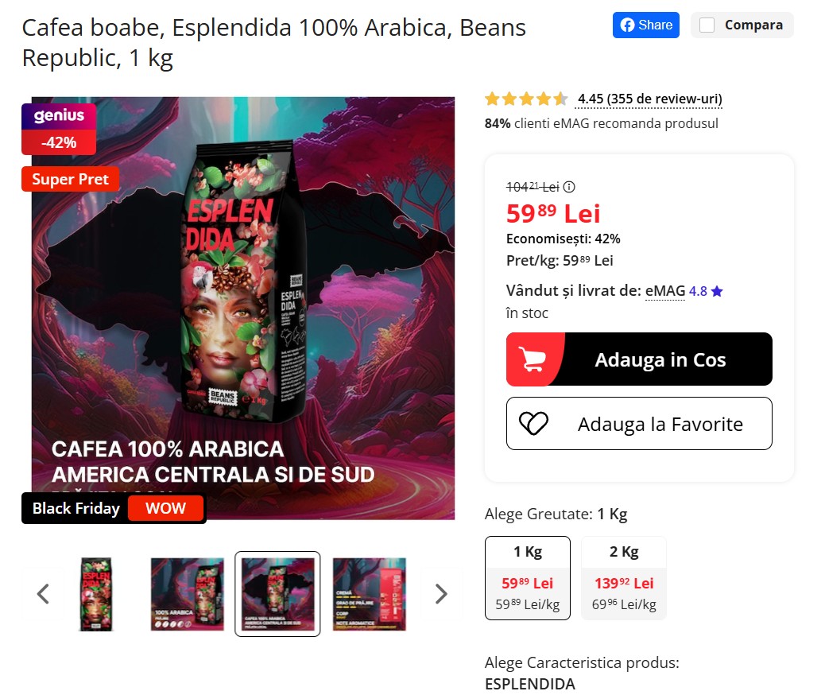Select the 2 Kg weight option
The height and width of the screenshot is (695, 825).
pos(623,578)
